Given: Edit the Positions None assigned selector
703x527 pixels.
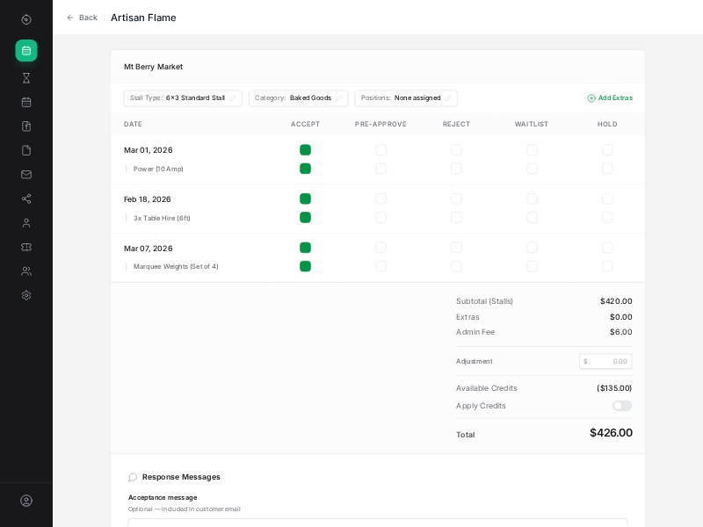Looking at the screenshot, I should point(449,98).
